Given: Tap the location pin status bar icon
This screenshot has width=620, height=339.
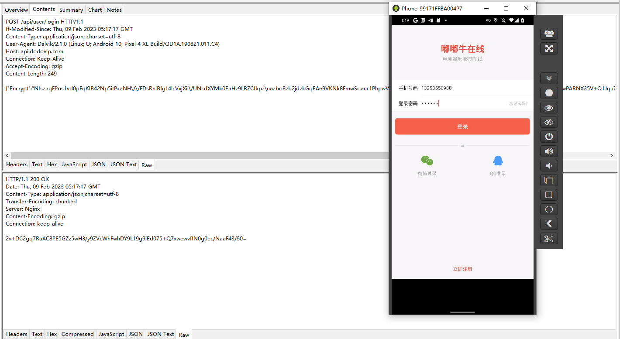Looking at the screenshot, I should pyautogui.click(x=496, y=21).
